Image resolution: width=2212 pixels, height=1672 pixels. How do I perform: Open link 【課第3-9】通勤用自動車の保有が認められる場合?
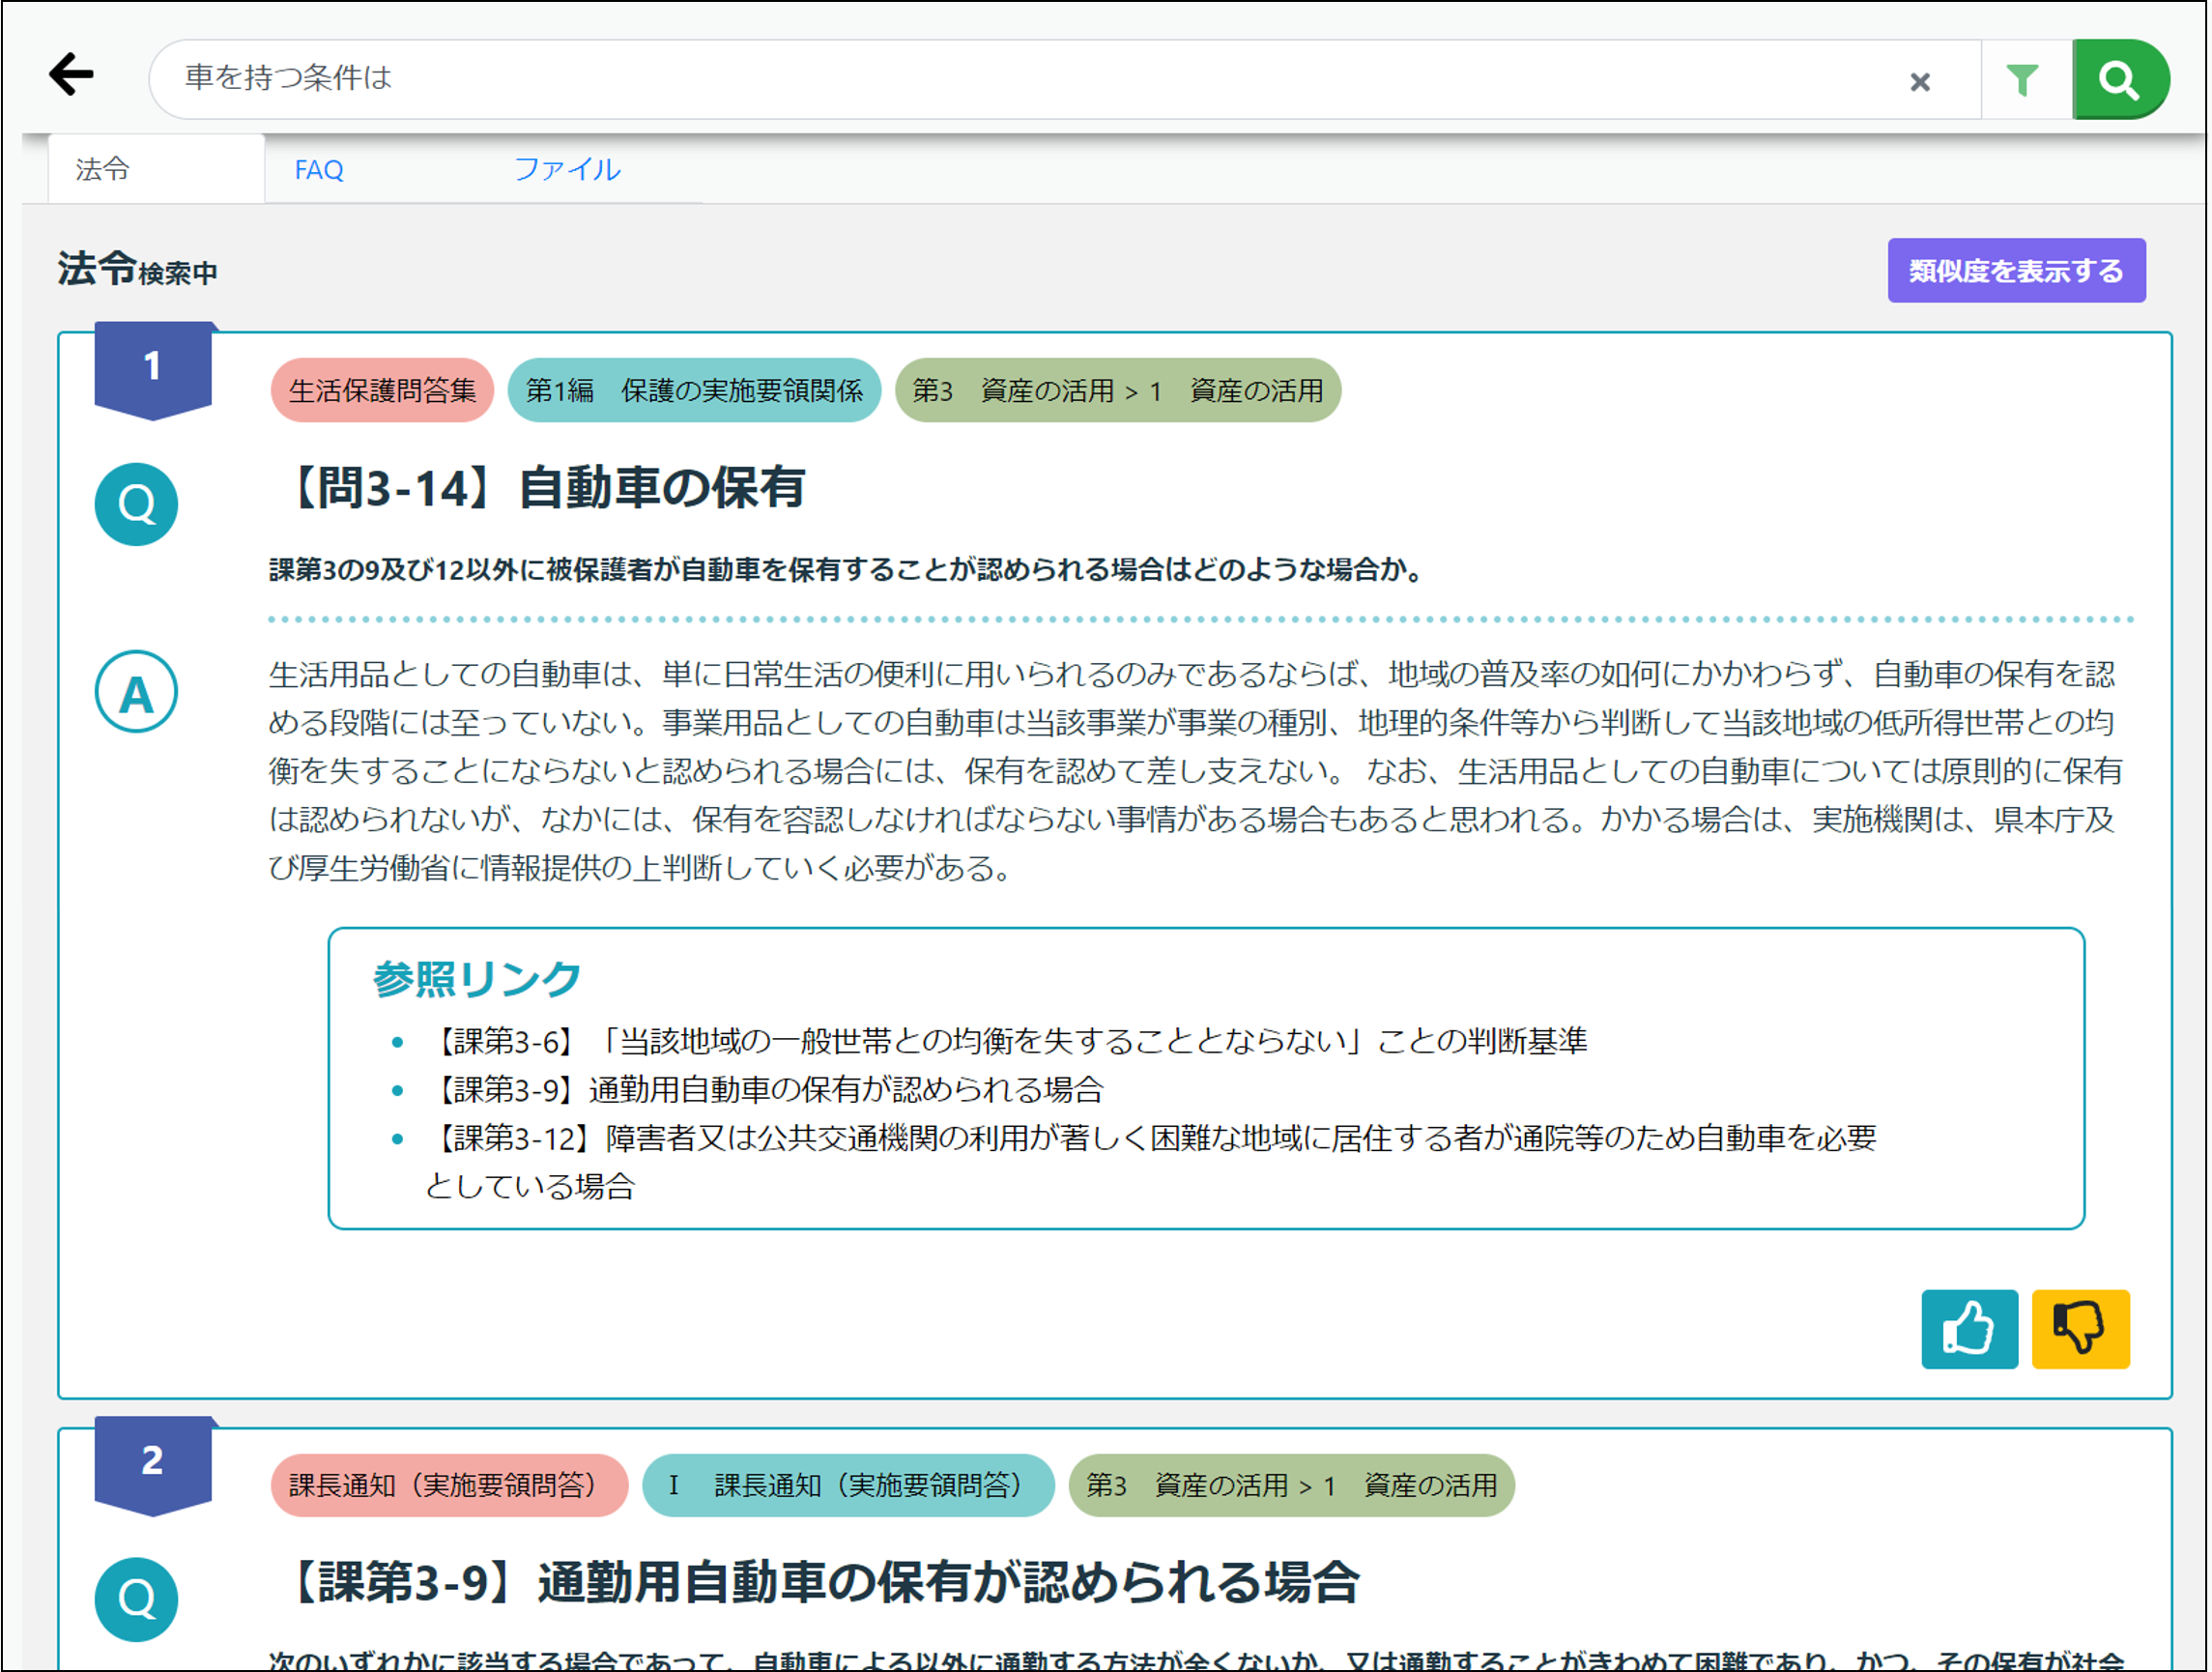tap(770, 1089)
